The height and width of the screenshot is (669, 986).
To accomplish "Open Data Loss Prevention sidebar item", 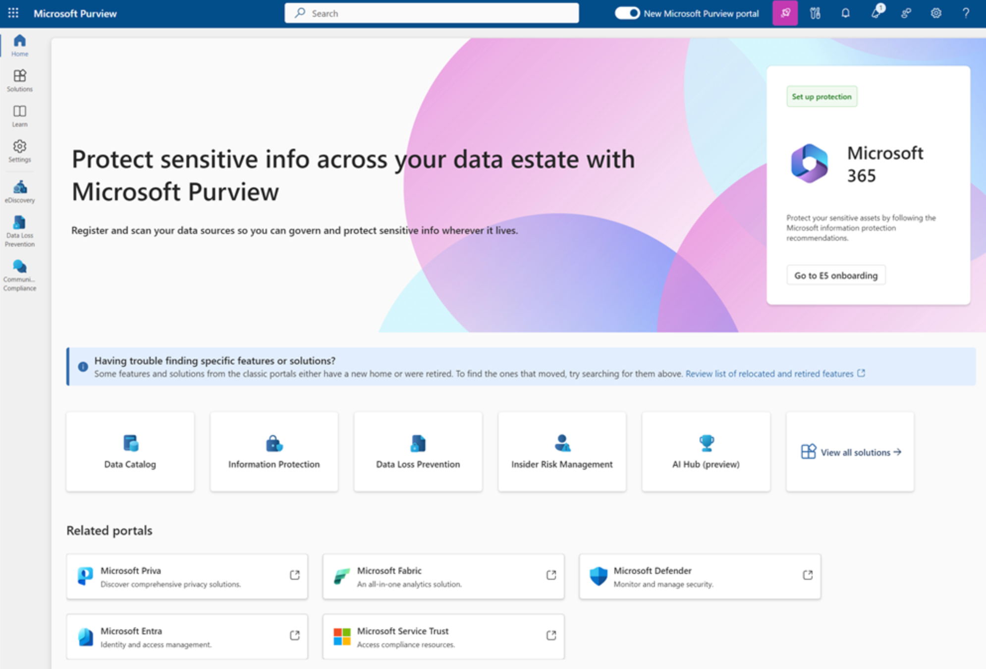I will coord(20,231).
